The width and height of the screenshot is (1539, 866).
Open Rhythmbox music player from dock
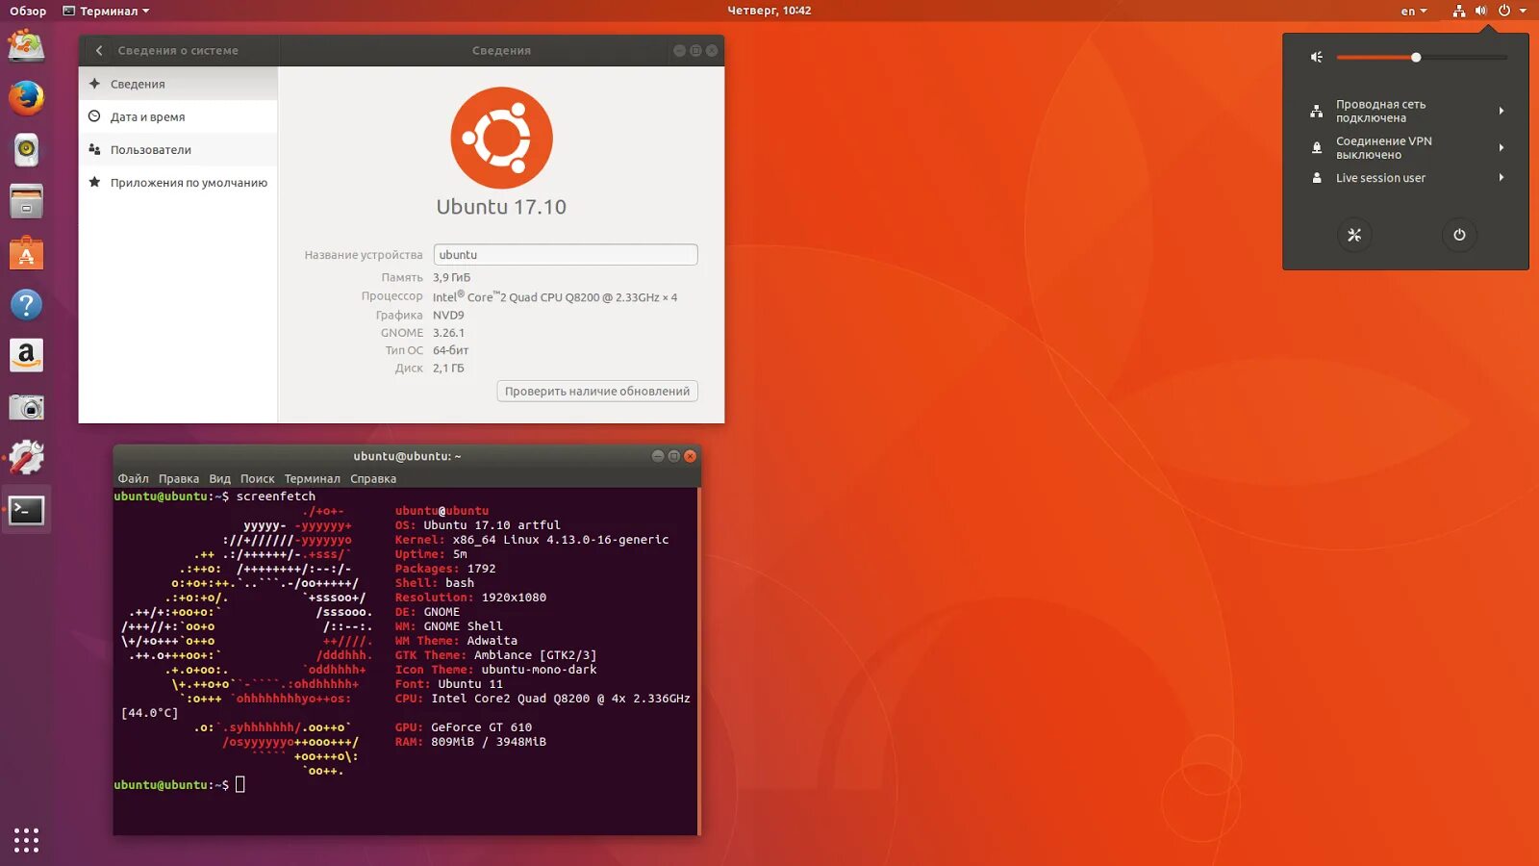tap(26, 149)
